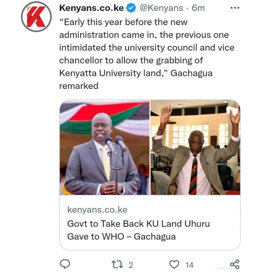Screen dimensions: 257x275
Task: Select the word Gachagua in tweet text
Action: [191, 73]
